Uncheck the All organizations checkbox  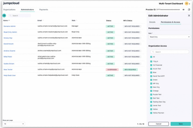[x=151, y=57]
